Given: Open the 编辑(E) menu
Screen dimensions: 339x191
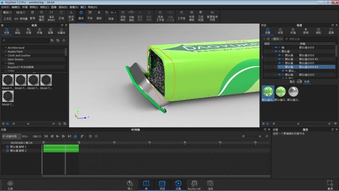Looking at the screenshot, I should coord(16,7).
